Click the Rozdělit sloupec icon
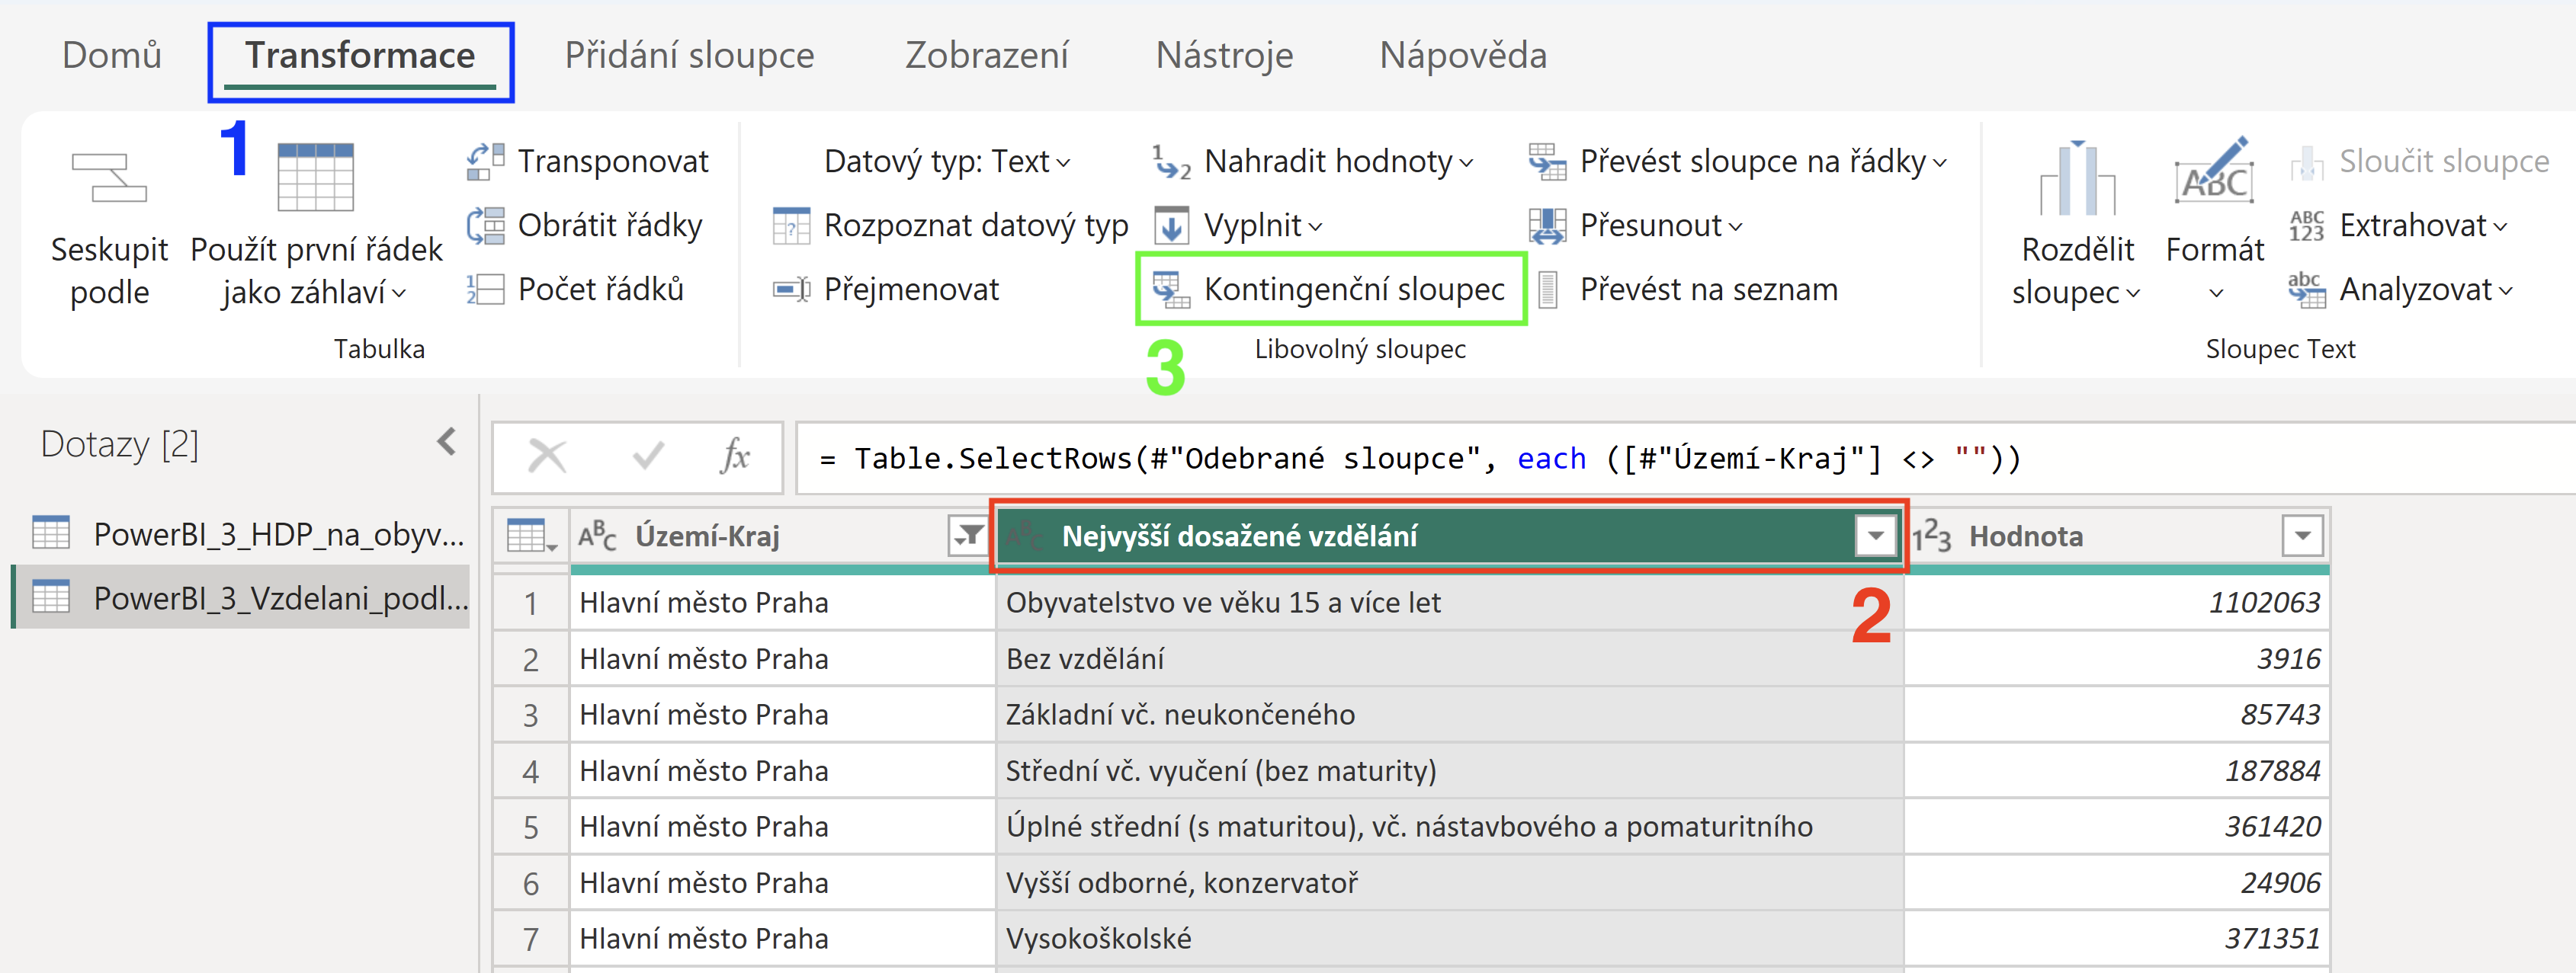This screenshot has height=973, width=2576. [x=2077, y=178]
